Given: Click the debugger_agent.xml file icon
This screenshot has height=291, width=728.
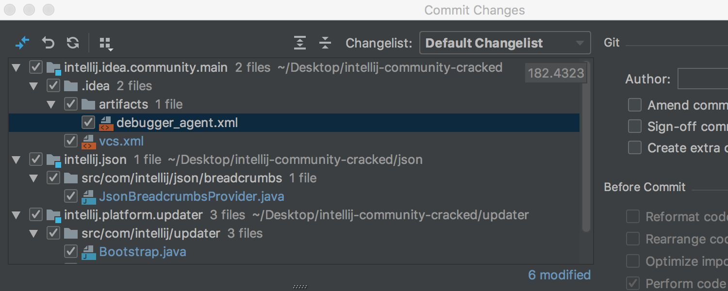Looking at the screenshot, I should (x=106, y=123).
